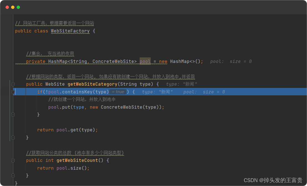Click the long comment '//根据网站的类型…并返回'
This screenshot has width=307, height=186.
(x=111, y=77)
